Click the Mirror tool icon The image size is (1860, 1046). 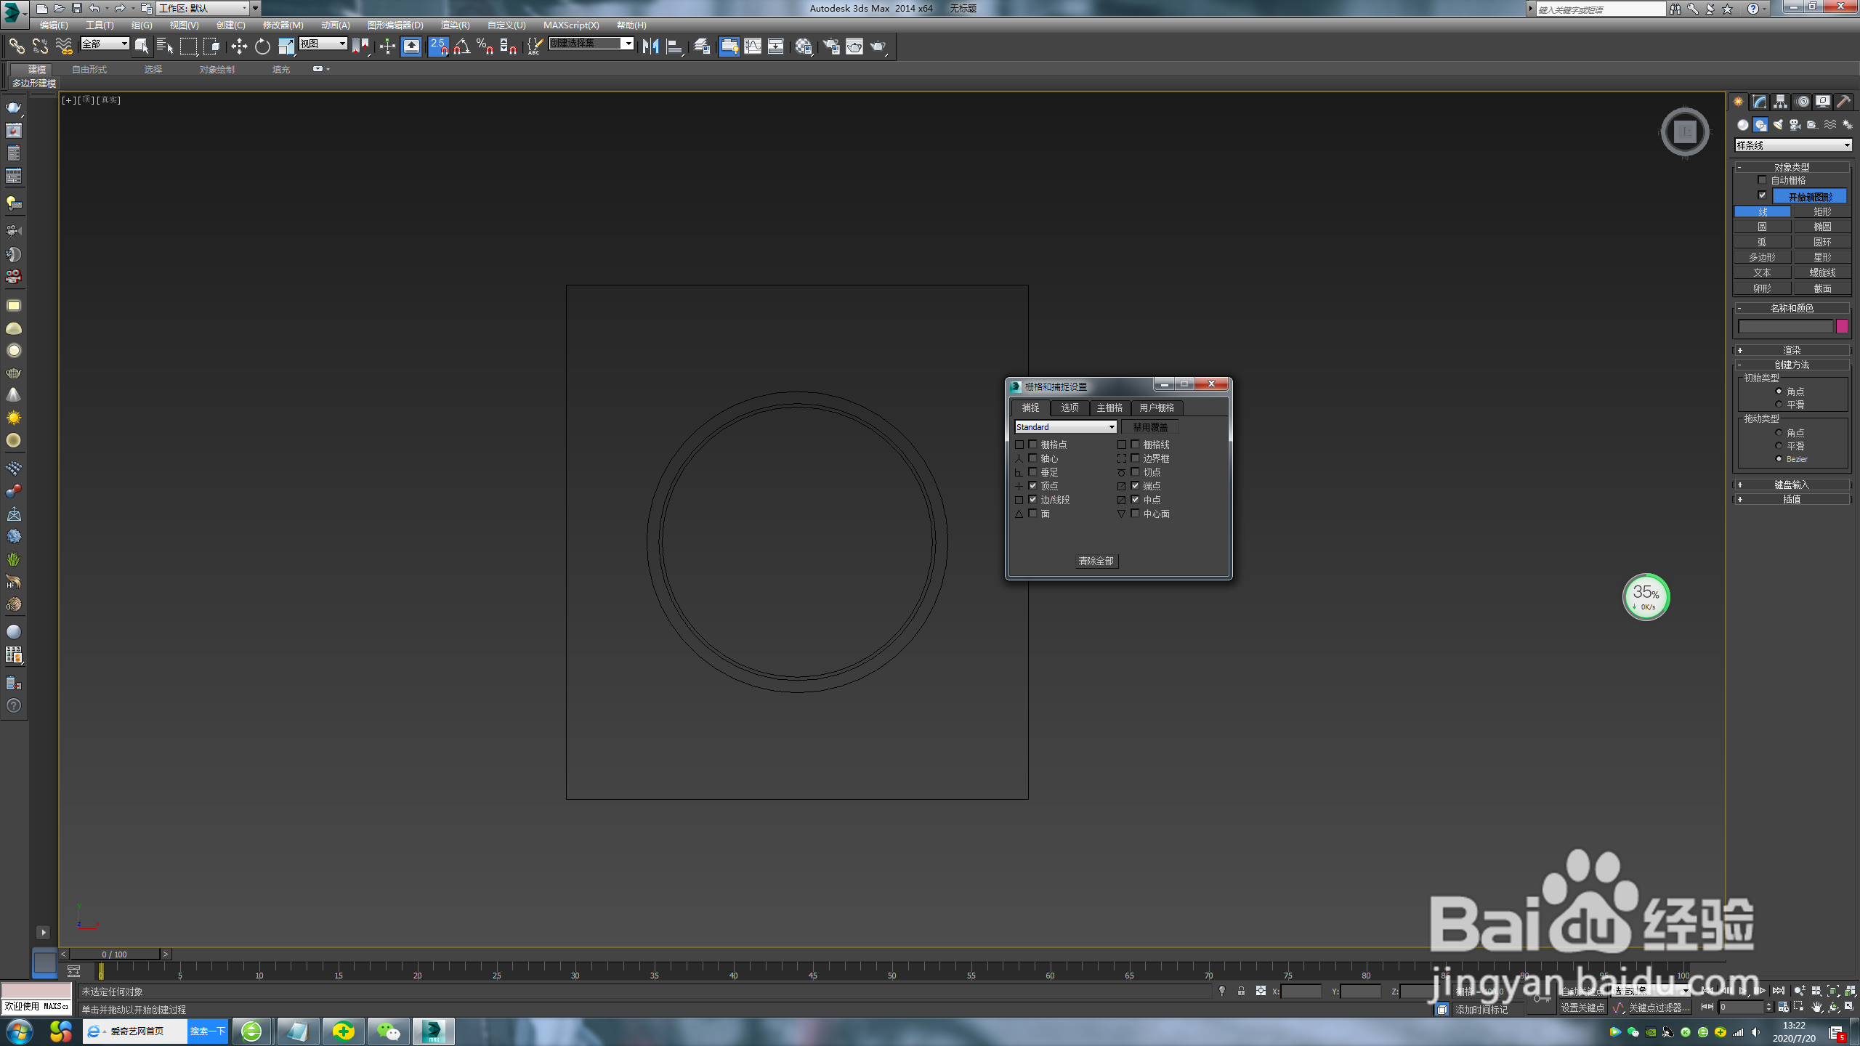[x=650, y=46]
